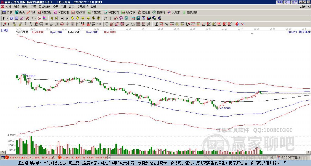Open the T四方形 tool
The height and width of the screenshot is (166, 311).
click(95, 12)
